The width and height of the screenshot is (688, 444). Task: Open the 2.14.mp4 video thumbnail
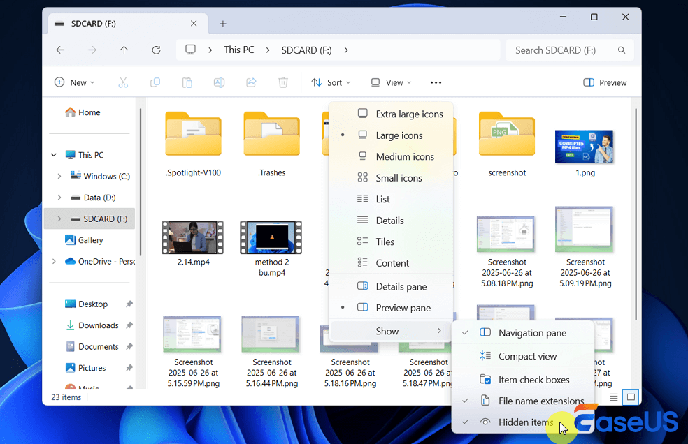point(192,237)
